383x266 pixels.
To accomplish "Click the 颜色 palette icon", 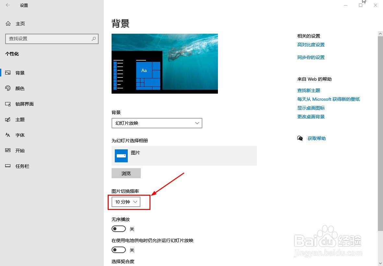I will (8, 88).
